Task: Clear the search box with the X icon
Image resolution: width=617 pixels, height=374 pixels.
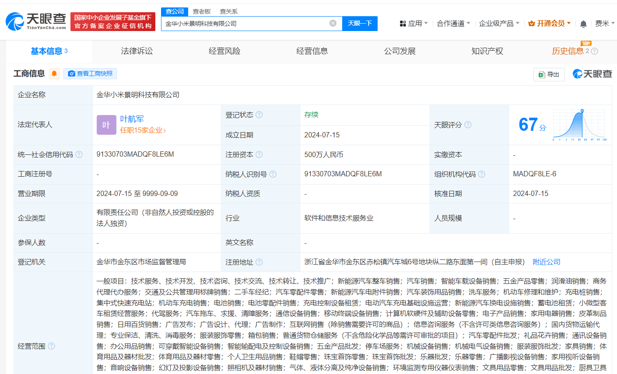Action: pos(333,23)
